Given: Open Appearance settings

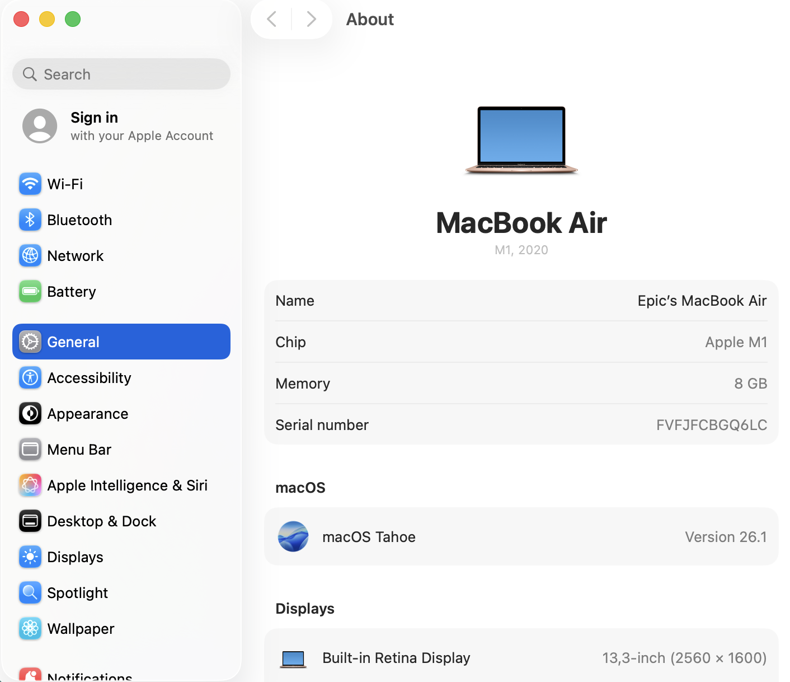Looking at the screenshot, I should 121,413.
